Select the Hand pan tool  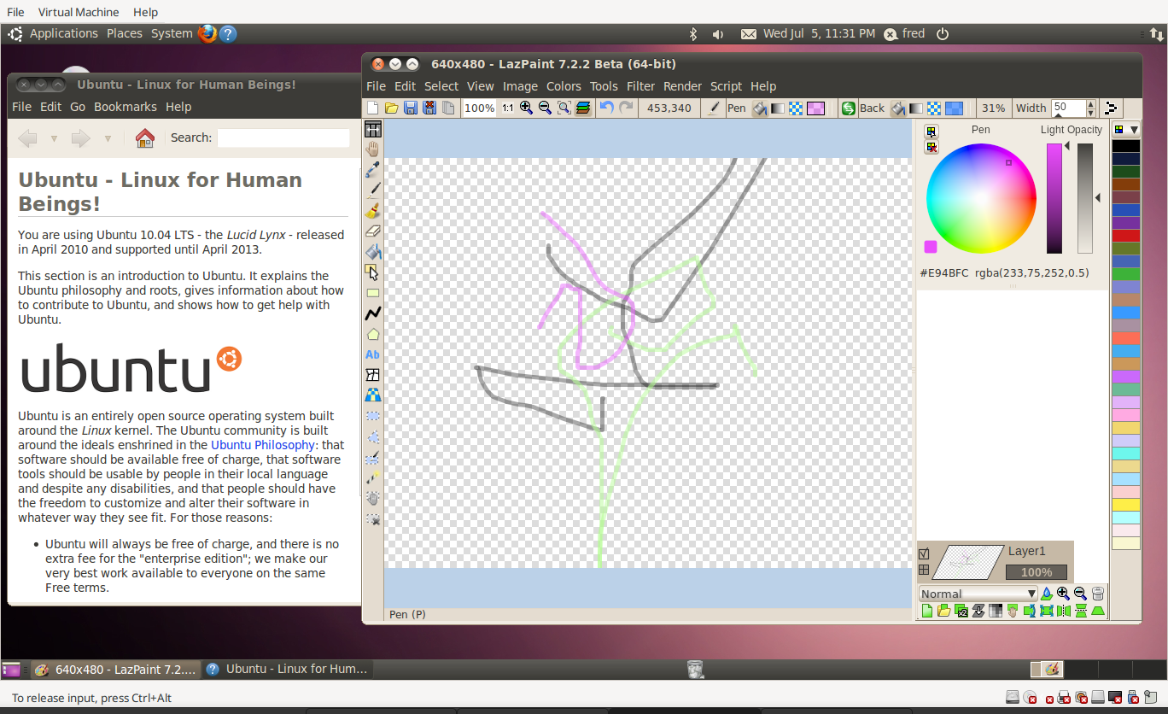click(373, 149)
